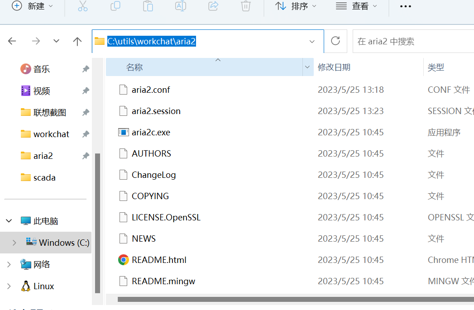Image resolution: width=474 pixels, height=310 pixels.
Task: Select the aria2.conf file
Action: pos(151,90)
